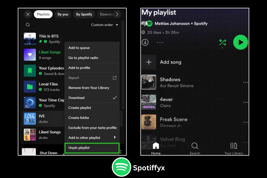This screenshot has width=267, height=178.
Task: Open This Is BTS playlist thumbnail
Action: coord(30,39)
